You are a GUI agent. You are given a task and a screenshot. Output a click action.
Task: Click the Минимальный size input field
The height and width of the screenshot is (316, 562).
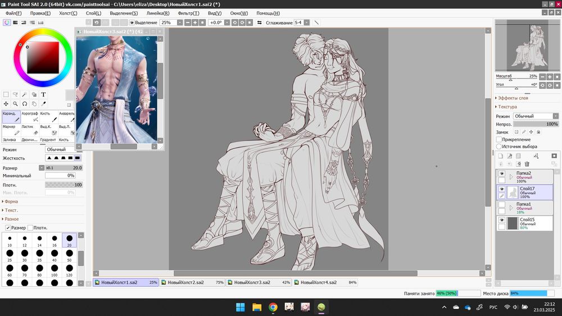60,175
